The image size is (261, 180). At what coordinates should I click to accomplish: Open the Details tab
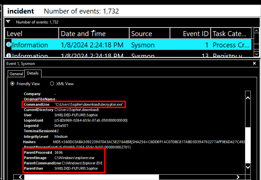click(x=33, y=74)
